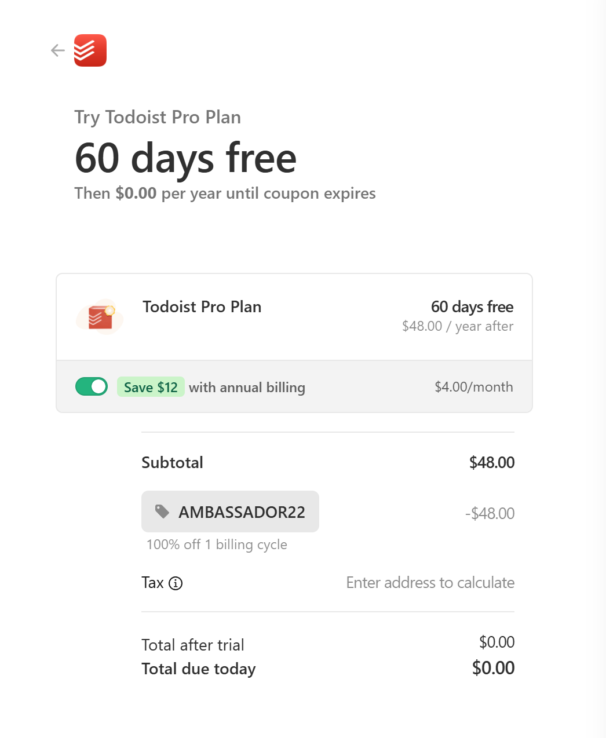Click the 'with annual billing' label

247,387
